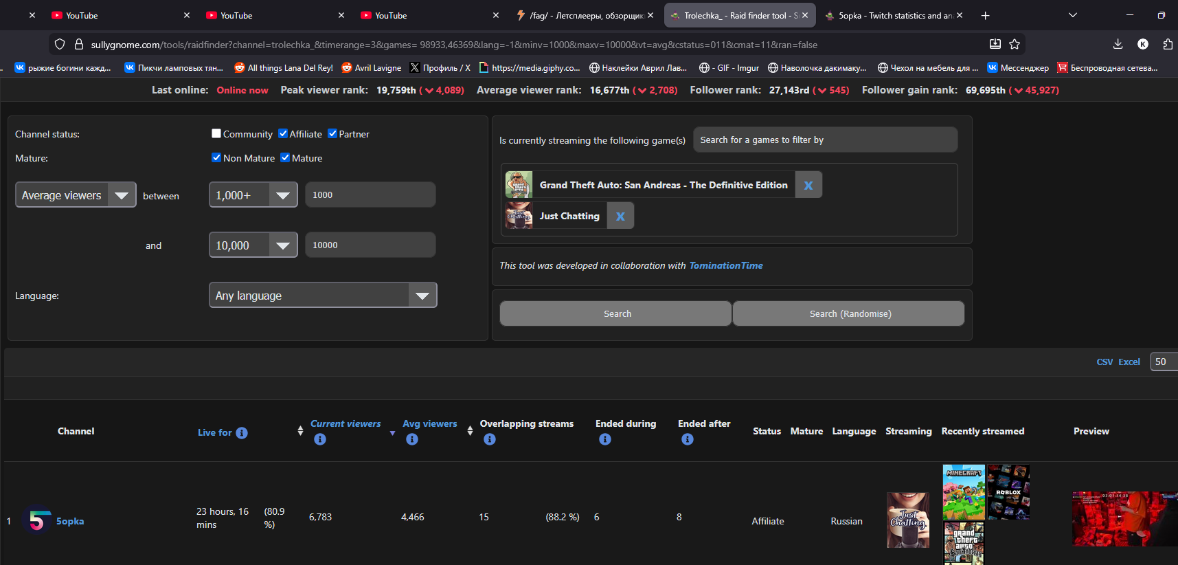This screenshot has height=565, width=1178.
Task: Click the Overlapping streams info icon
Action: (490, 439)
